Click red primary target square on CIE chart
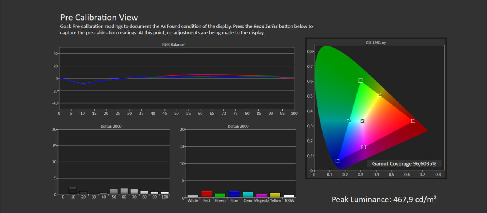 point(413,121)
